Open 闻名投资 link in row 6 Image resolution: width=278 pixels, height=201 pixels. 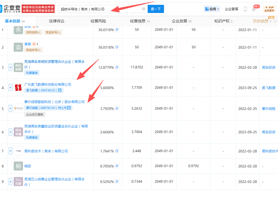coord(269,132)
